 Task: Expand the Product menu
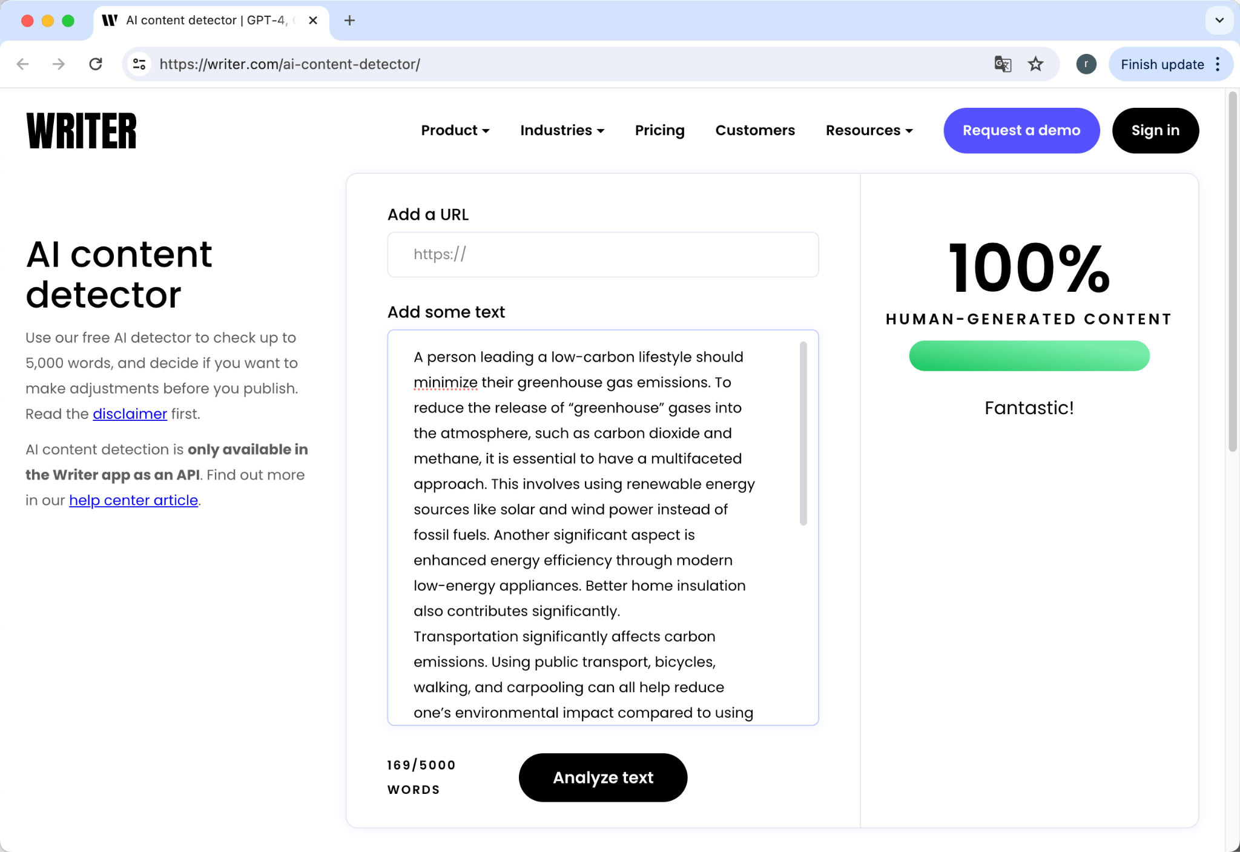(x=455, y=130)
